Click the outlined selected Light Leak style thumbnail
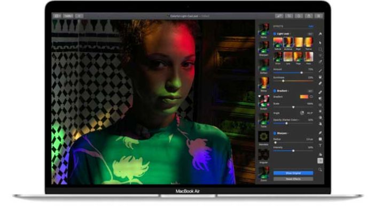 point(288,42)
